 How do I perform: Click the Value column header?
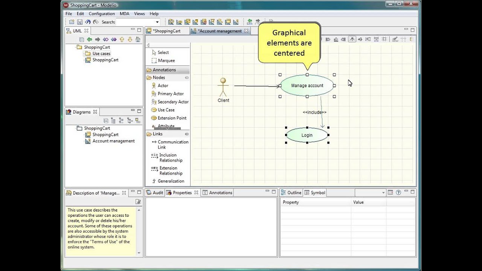click(x=369, y=202)
